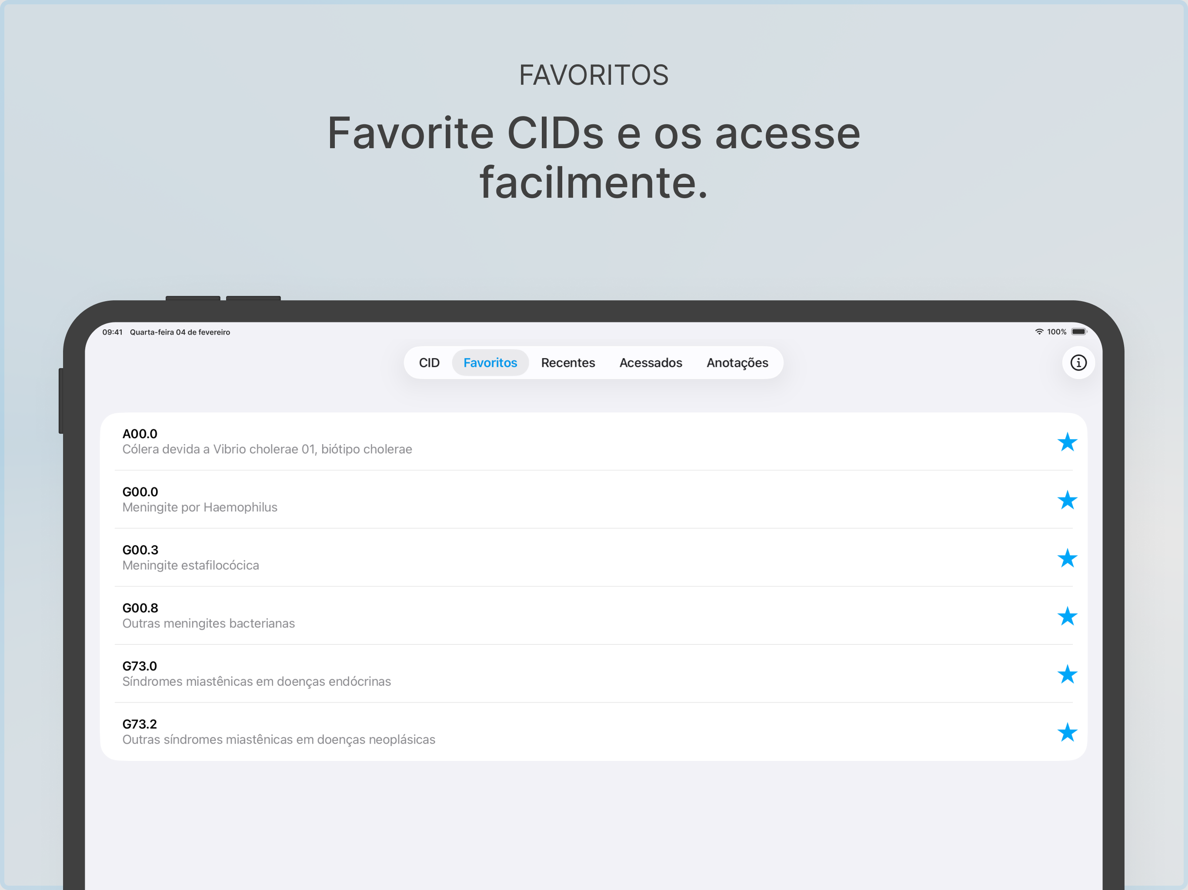Open the info button in the corner

[x=1078, y=363]
